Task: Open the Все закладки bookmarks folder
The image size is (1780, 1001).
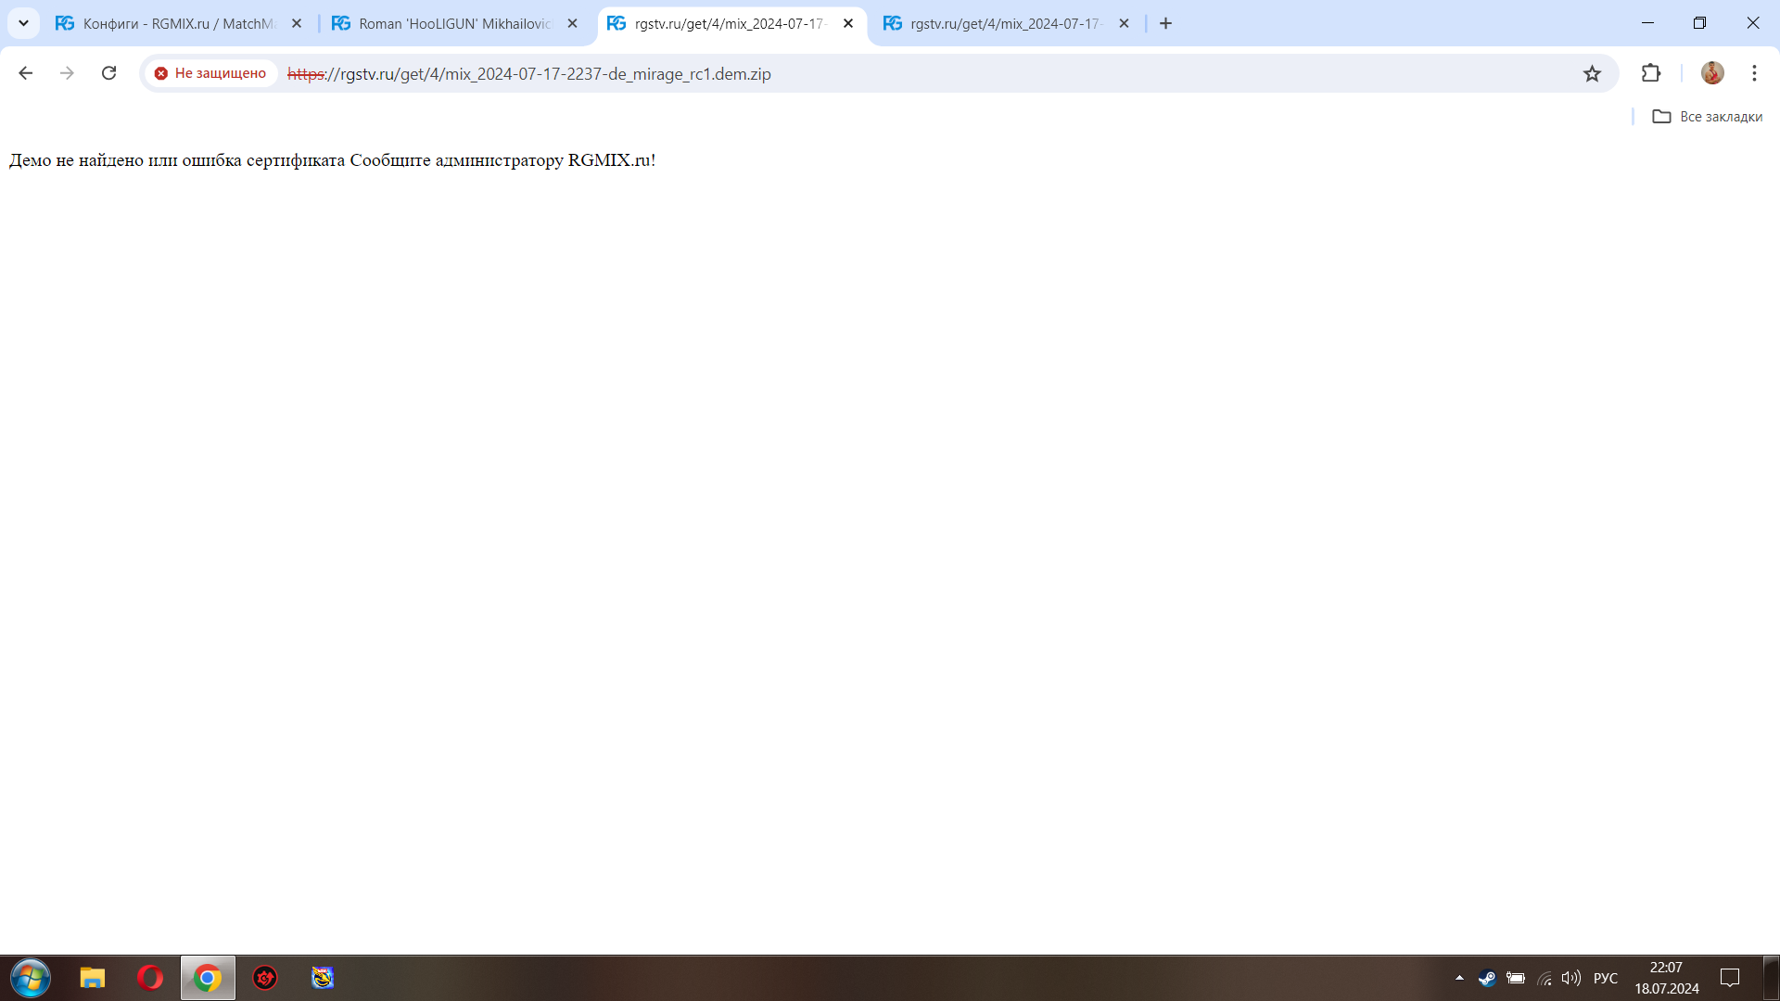Action: click(1708, 117)
